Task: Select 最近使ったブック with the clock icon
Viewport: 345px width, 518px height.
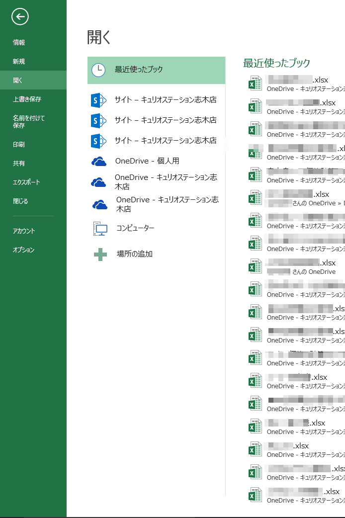Action: pos(156,70)
